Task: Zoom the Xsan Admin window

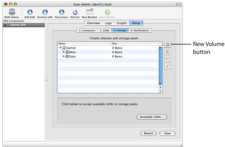Action: coord(15,4)
